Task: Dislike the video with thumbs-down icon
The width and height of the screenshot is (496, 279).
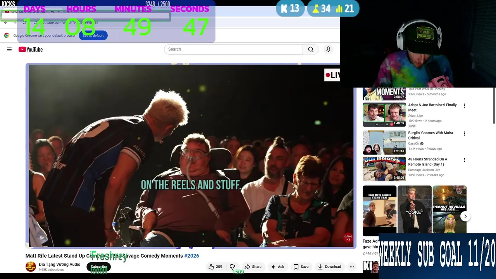Action: [x=232, y=267]
